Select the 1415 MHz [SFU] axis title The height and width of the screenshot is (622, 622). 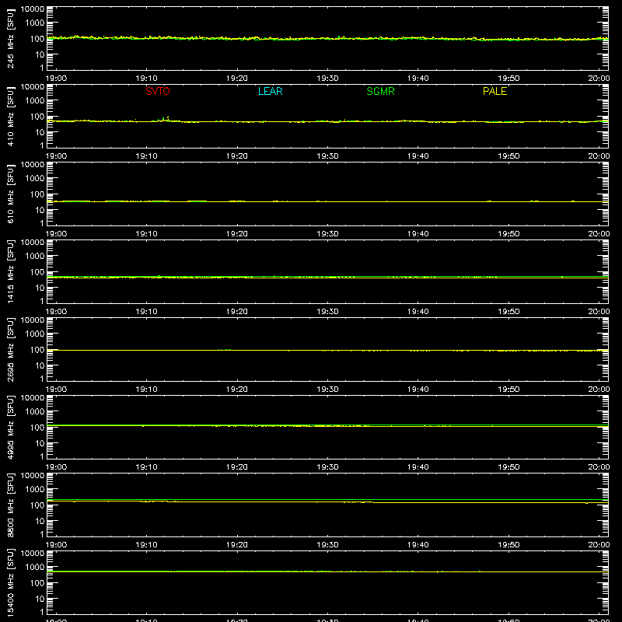[11, 271]
